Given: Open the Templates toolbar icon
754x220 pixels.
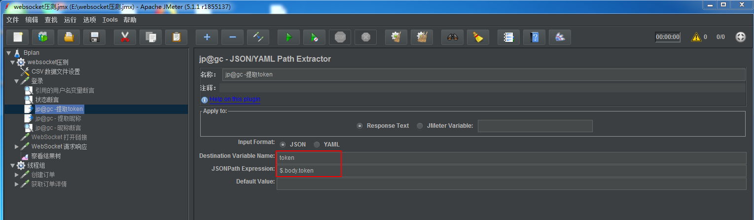Looking at the screenshot, I should tap(43, 37).
